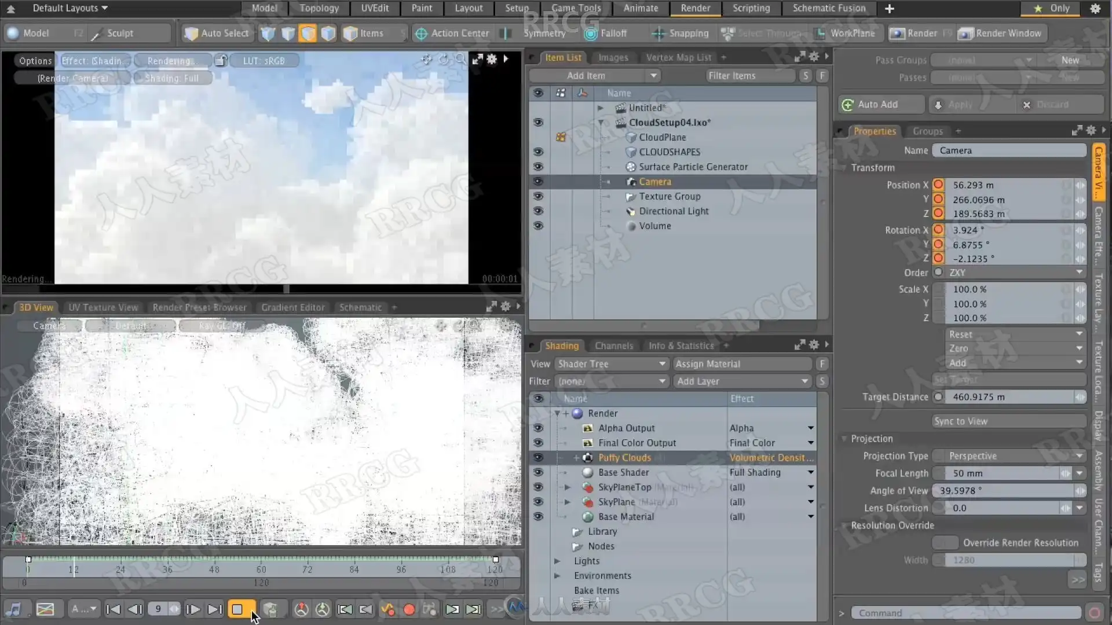Click the record keyframe red button
Image resolution: width=1112 pixels, height=625 pixels.
tap(409, 609)
